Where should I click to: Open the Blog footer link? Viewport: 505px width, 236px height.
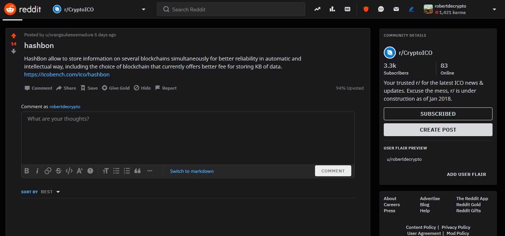[x=425, y=205]
